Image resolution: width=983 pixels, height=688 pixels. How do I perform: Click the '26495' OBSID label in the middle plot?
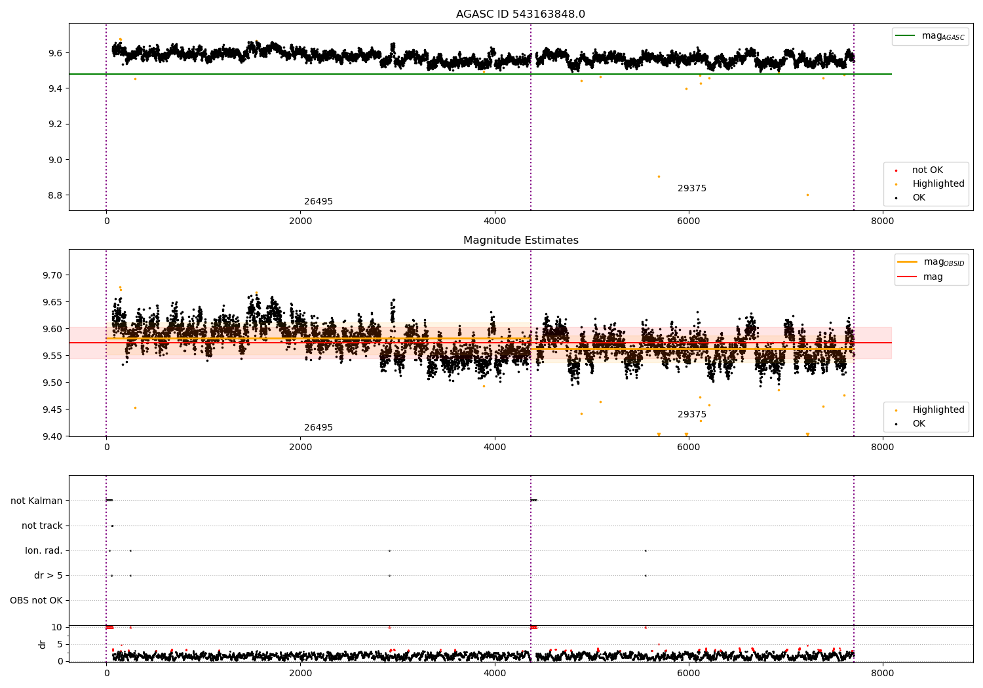pyautogui.click(x=318, y=428)
